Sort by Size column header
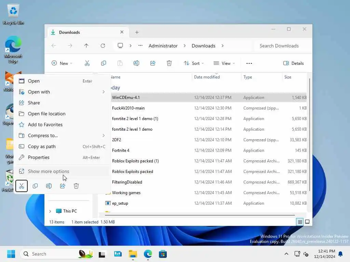 tap(294, 77)
